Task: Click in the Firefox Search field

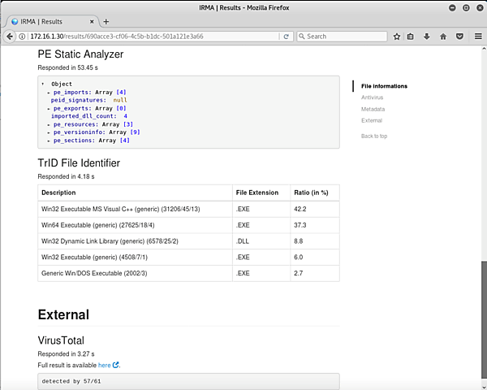Action: click(x=345, y=37)
